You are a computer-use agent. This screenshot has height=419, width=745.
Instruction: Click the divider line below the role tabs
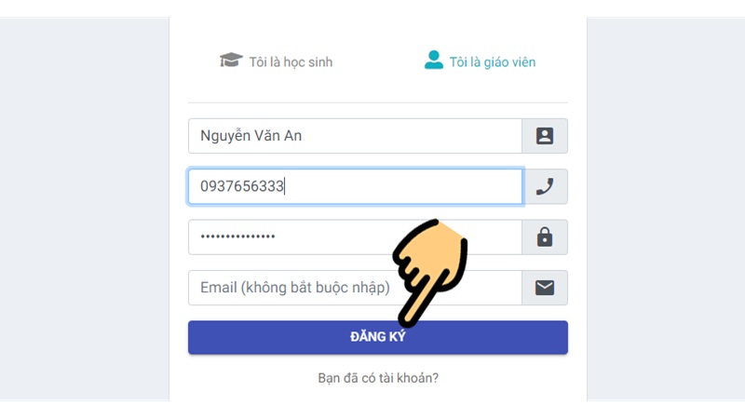(378, 102)
